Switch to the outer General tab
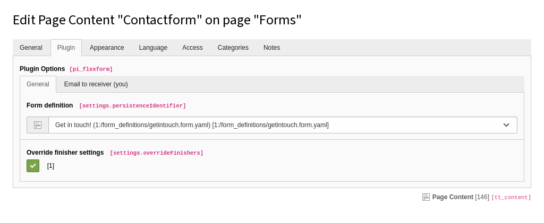544x223 pixels. point(31,48)
